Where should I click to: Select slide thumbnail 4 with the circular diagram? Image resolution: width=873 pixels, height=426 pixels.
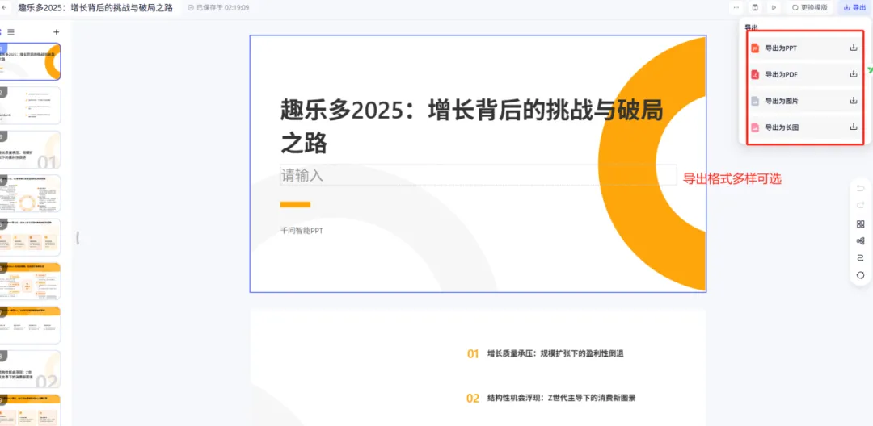[30, 194]
